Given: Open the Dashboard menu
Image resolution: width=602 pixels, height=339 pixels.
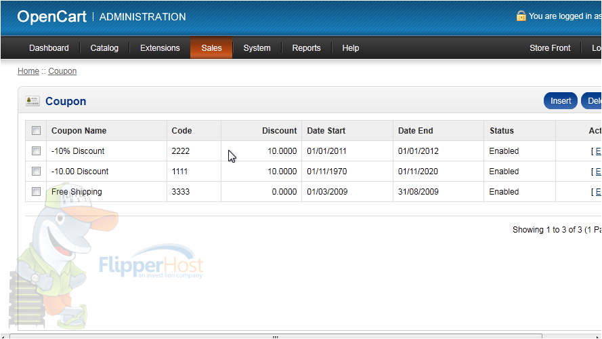Looking at the screenshot, I should coord(49,48).
